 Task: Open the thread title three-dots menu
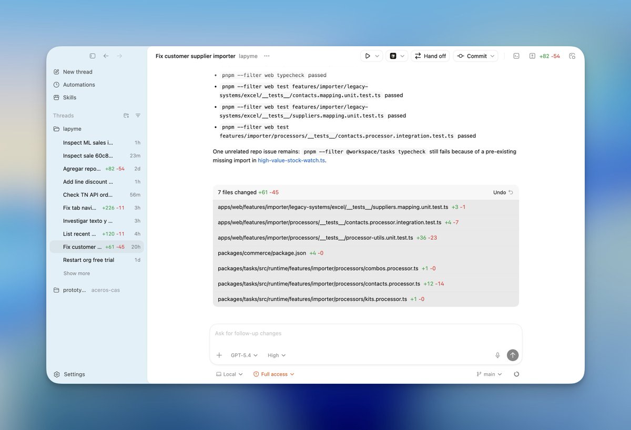pos(267,56)
